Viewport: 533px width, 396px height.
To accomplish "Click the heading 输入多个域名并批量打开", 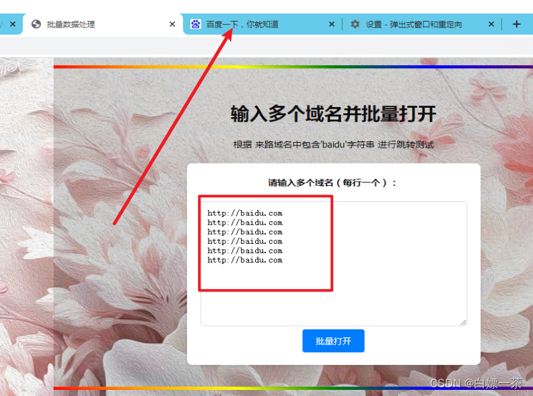I will pos(334,114).
